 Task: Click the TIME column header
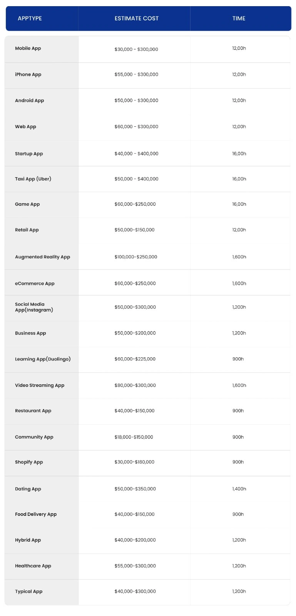(239, 18)
